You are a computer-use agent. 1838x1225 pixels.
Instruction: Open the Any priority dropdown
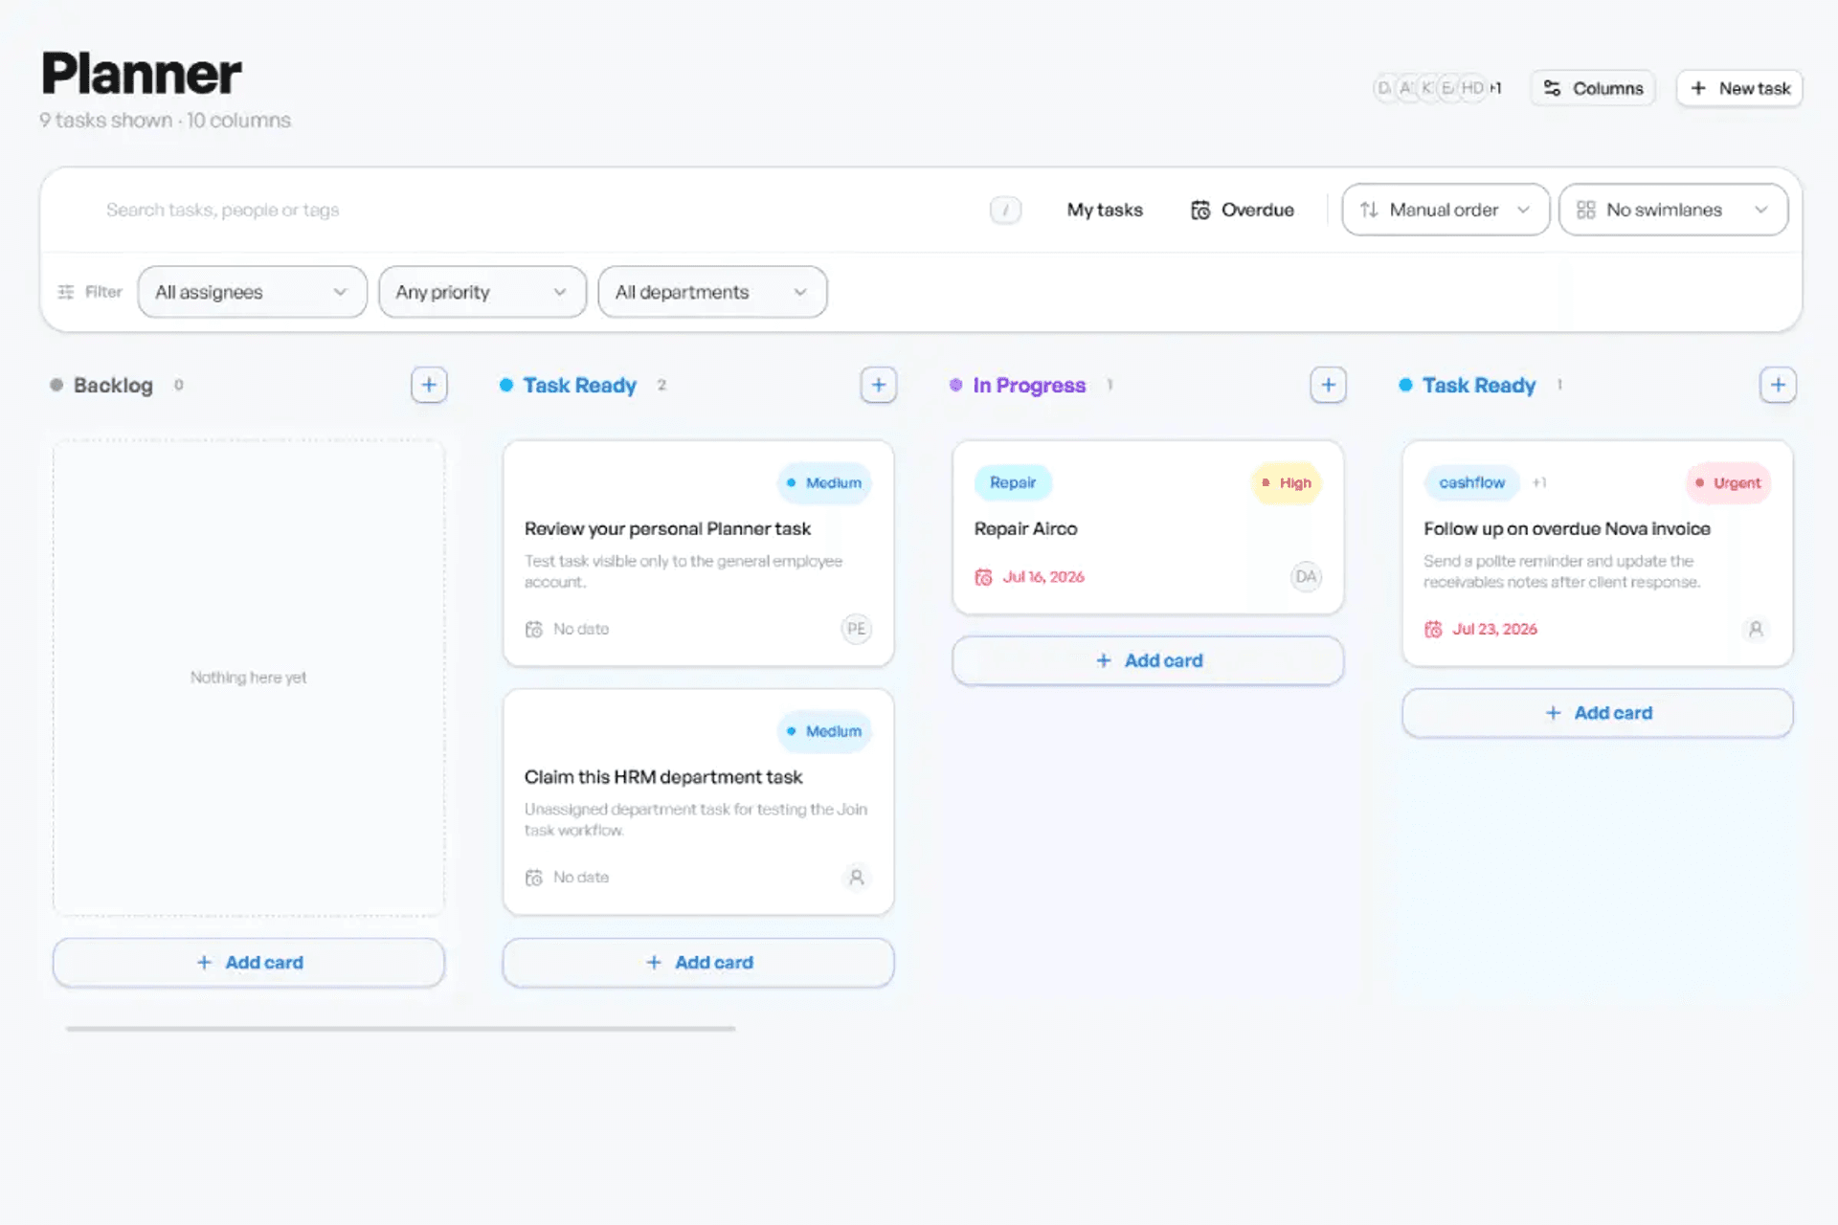pos(482,292)
